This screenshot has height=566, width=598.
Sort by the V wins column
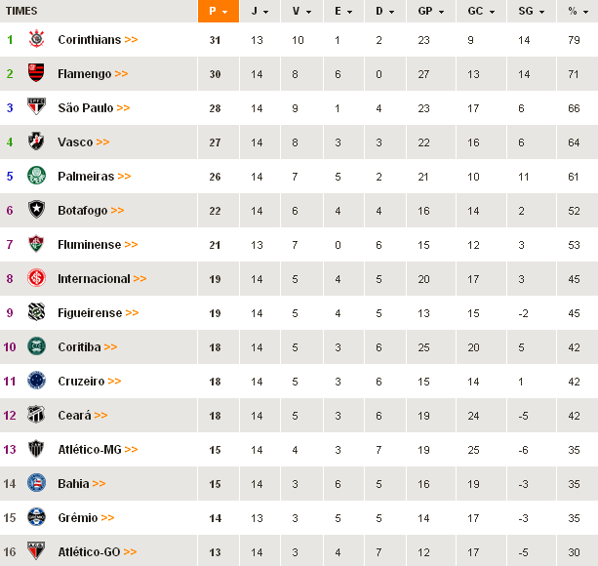(x=300, y=11)
